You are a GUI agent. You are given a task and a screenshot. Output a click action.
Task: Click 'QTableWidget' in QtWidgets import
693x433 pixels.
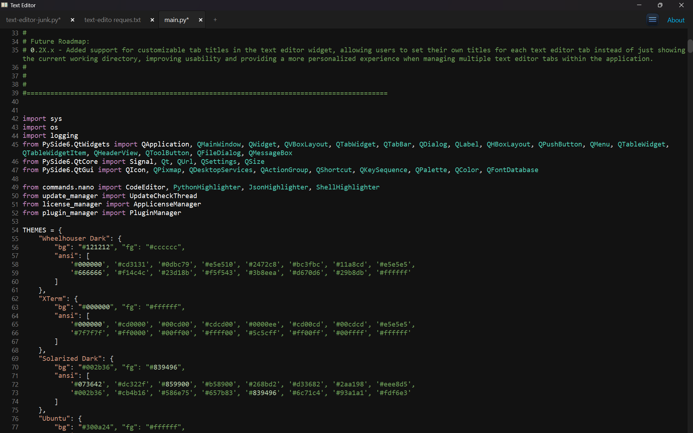point(641,144)
